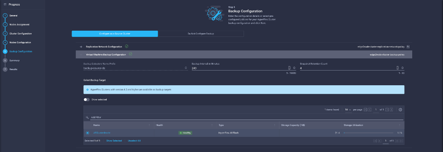Screen dimensions: 443x152
Task: Click the info icon in version banner
Action: (87, 89)
